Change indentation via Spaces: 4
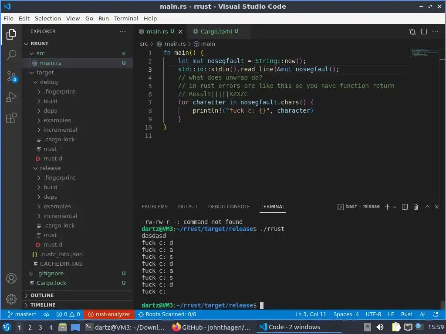Screen dimensions: 446x334 coord(346,314)
